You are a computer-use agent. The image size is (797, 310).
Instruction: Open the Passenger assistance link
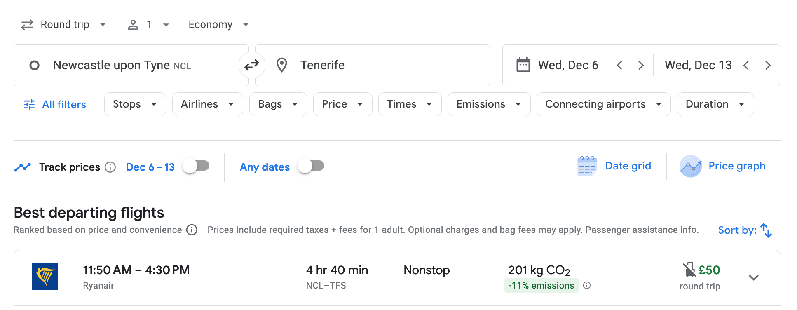631,230
